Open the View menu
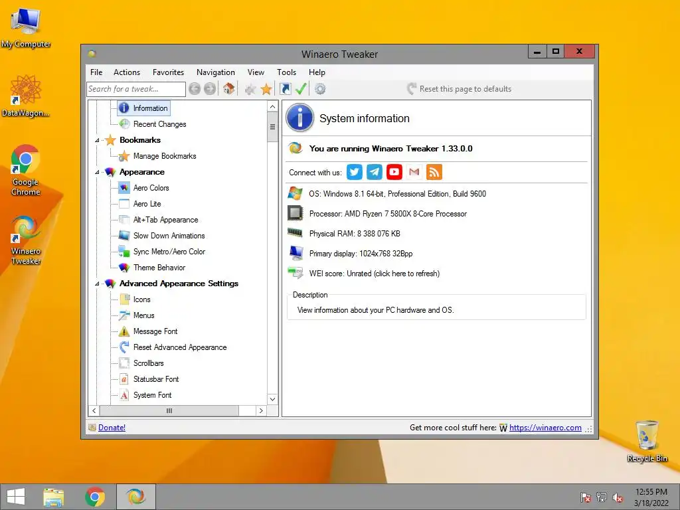Image resolution: width=680 pixels, height=510 pixels. point(256,72)
